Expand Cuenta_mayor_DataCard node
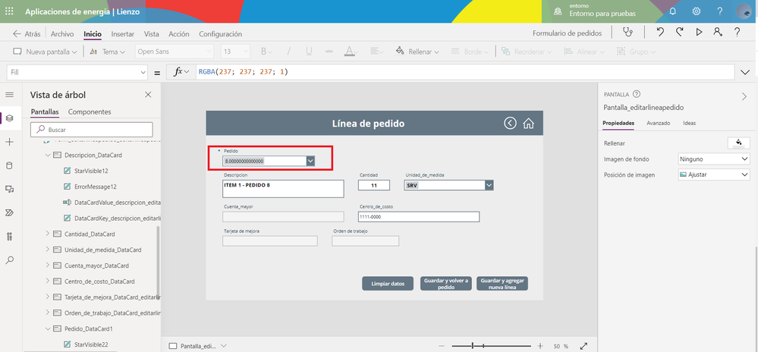 [x=48, y=266]
